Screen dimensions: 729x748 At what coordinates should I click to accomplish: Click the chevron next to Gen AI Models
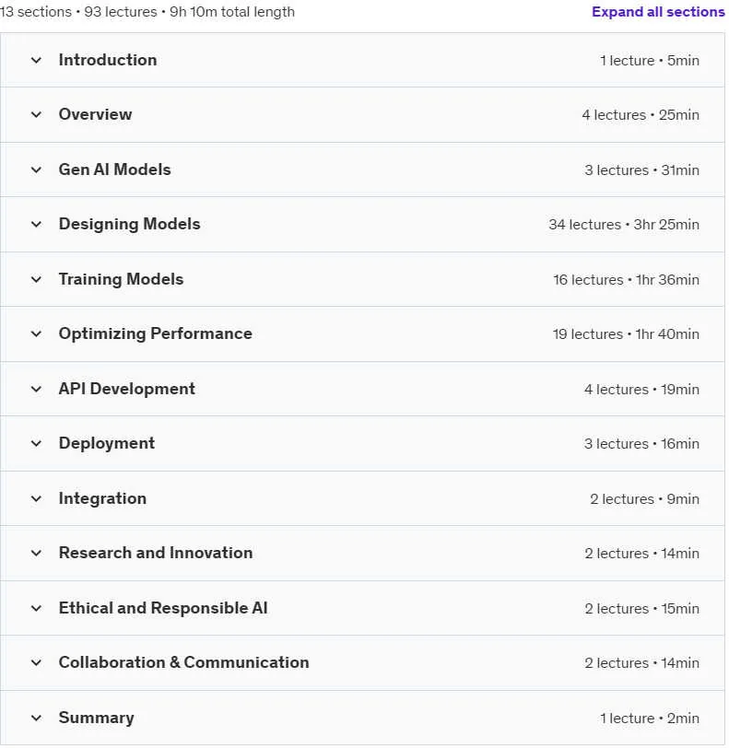click(36, 170)
